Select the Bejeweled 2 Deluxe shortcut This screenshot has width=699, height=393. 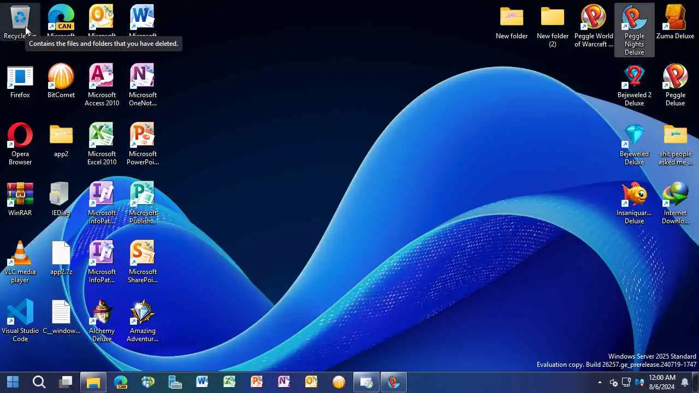pos(634,85)
